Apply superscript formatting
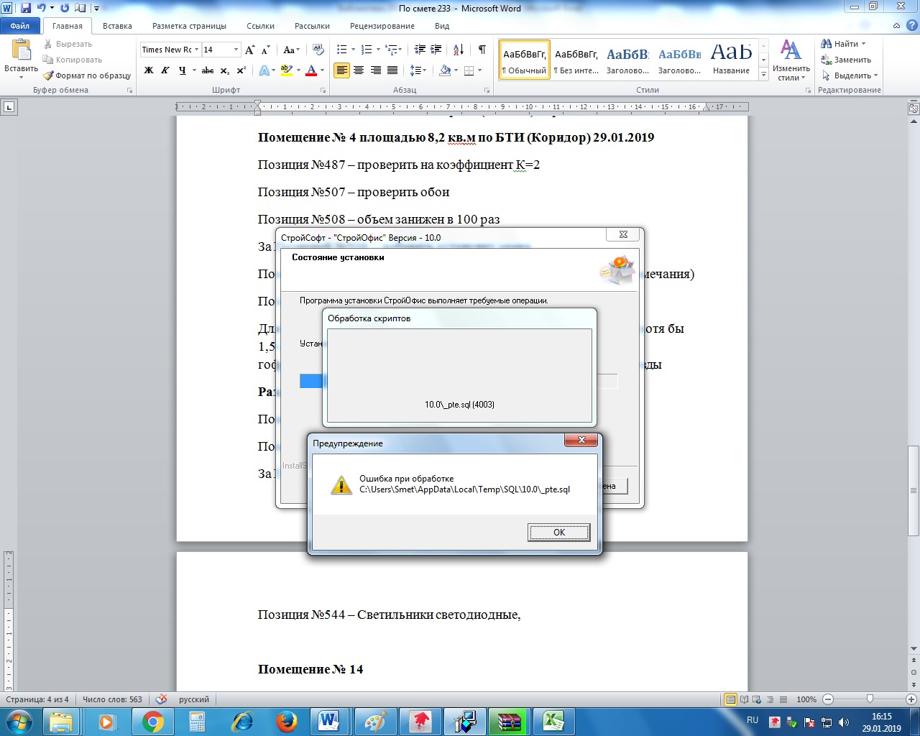920x736 pixels. pos(241,70)
